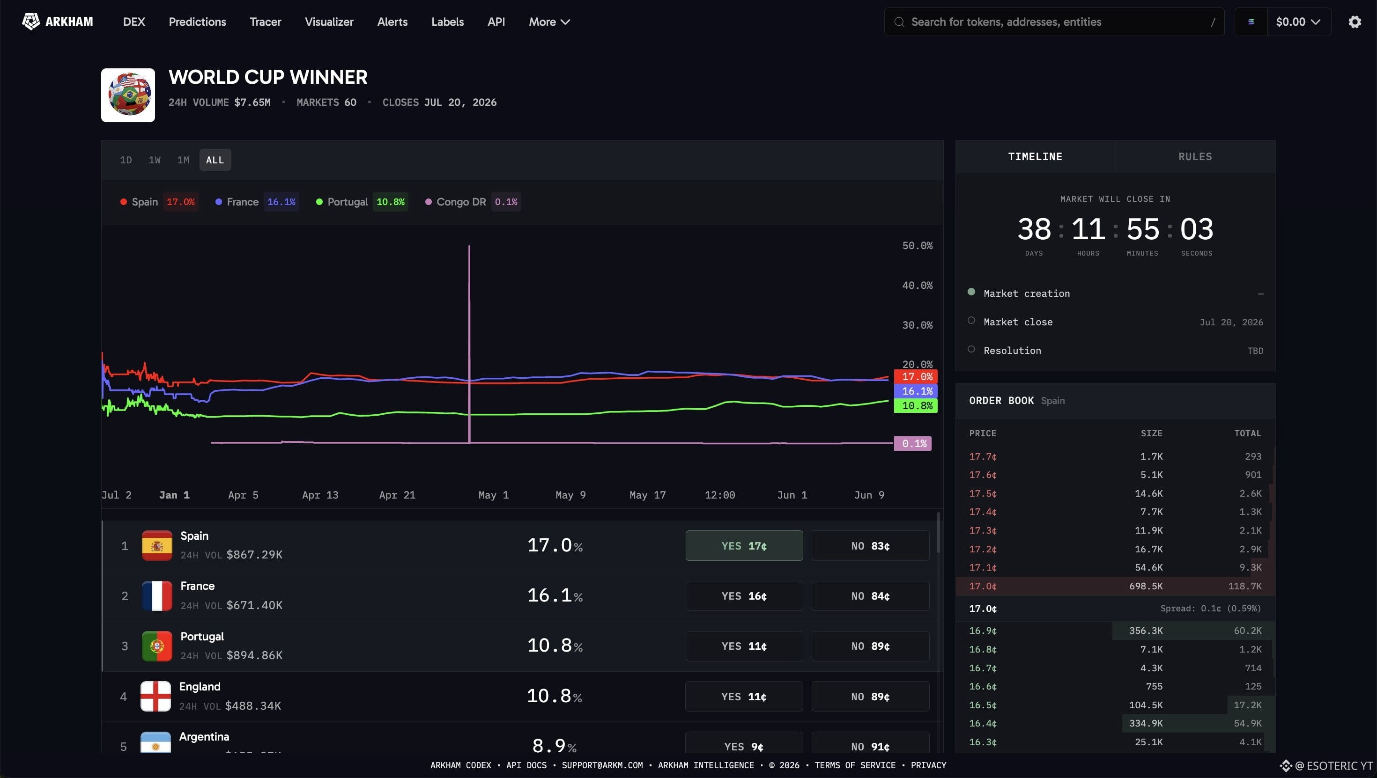Switch chart range to 1W
Screen dimensions: 1377x778
click(155, 160)
